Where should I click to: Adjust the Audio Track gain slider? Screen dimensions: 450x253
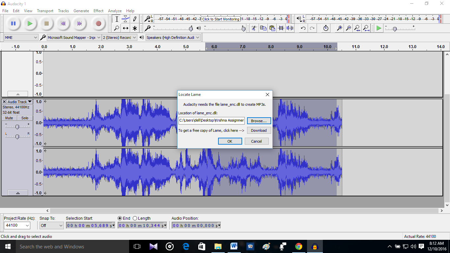tap(17, 126)
